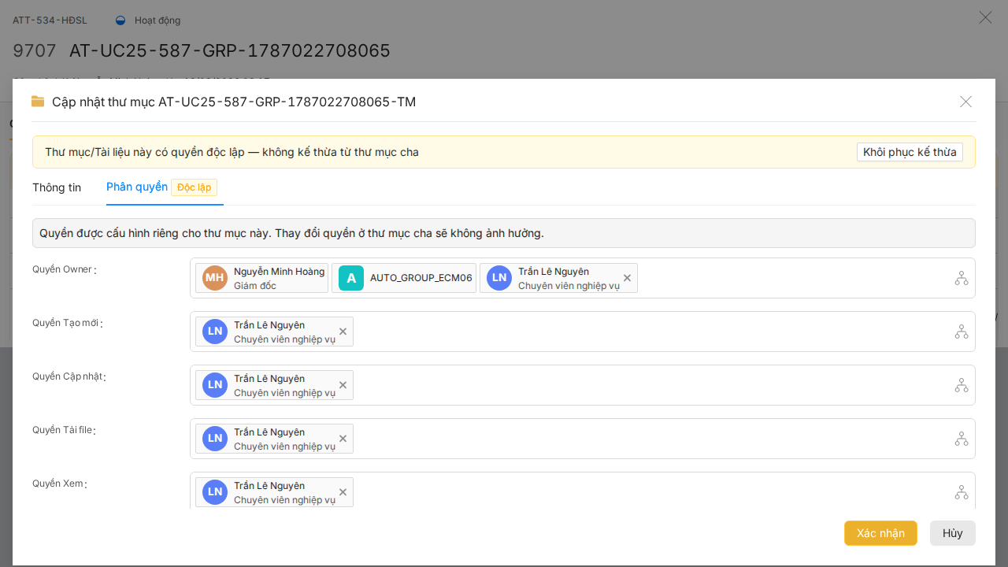Open org tree picker for Quyền Xem

[962, 492]
